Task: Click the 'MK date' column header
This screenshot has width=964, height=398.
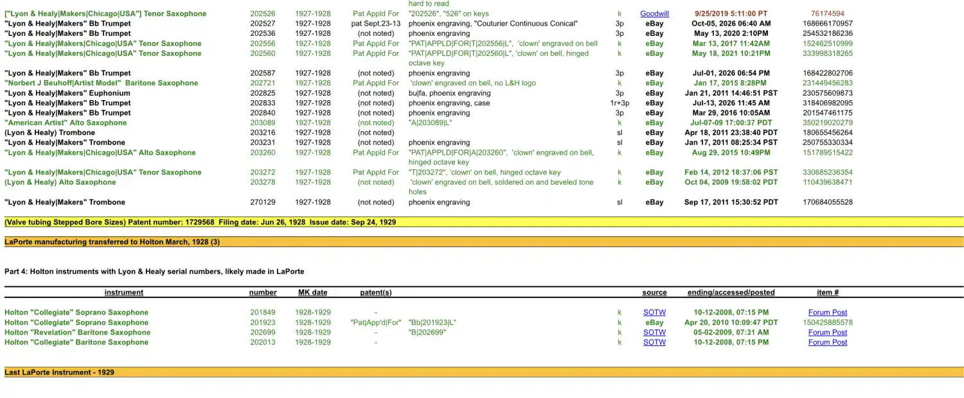Action: point(313,293)
